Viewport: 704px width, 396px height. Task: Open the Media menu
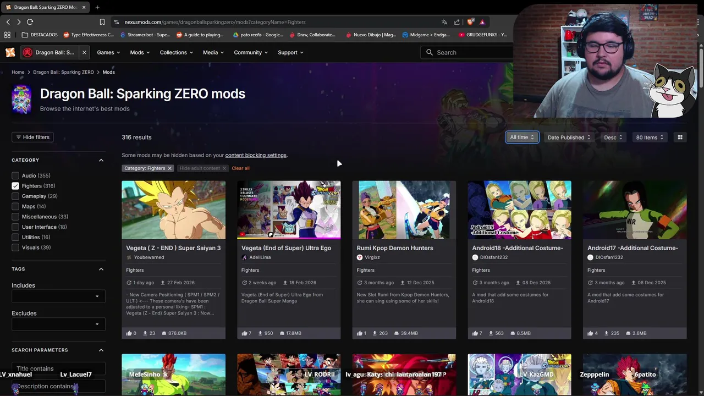pyautogui.click(x=213, y=52)
